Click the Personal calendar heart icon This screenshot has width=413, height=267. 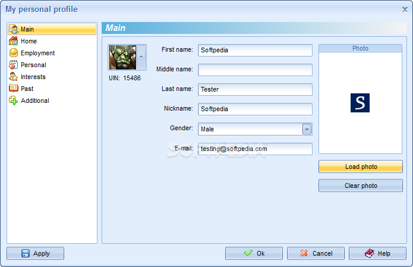point(14,65)
